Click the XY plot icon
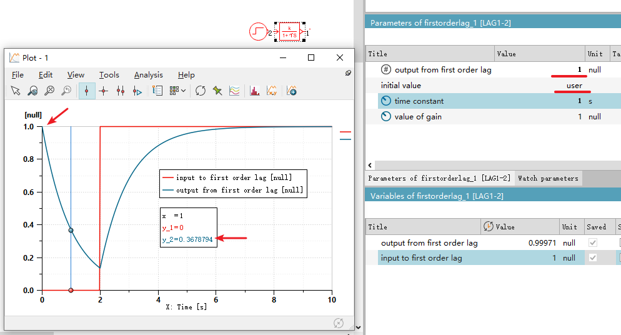 [x=272, y=91]
